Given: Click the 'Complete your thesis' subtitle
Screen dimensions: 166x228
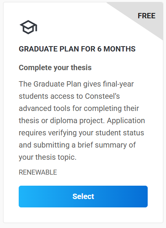Looking at the screenshot, I should click(x=55, y=67).
